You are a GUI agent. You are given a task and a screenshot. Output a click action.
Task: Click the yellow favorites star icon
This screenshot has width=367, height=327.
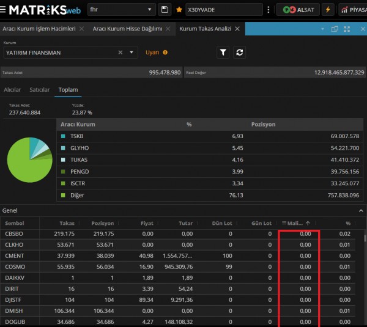pyautogui.click(x=179, y=10)
